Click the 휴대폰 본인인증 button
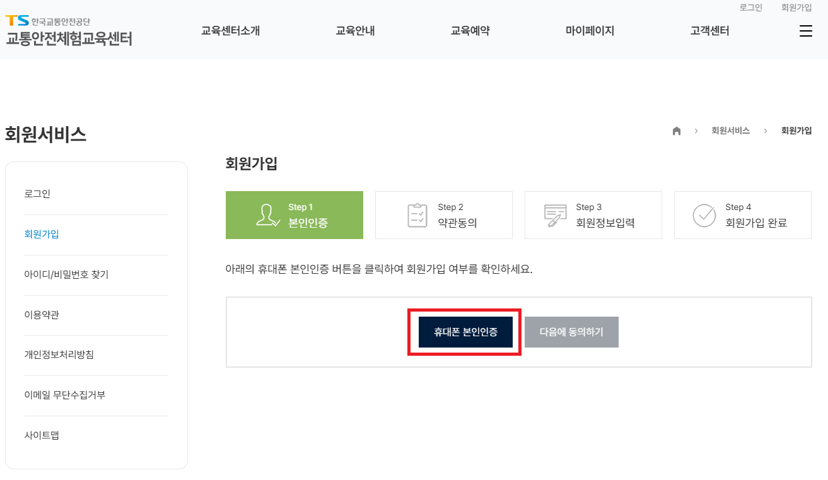The width and height of the screenshot is (828, 480). pos(465,332)
